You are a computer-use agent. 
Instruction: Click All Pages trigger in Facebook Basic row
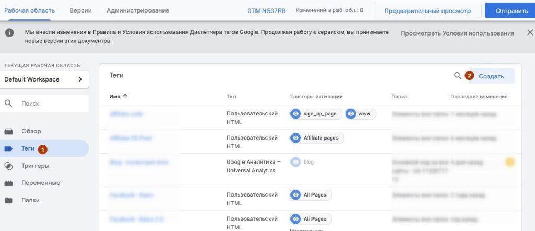point(310,195)
